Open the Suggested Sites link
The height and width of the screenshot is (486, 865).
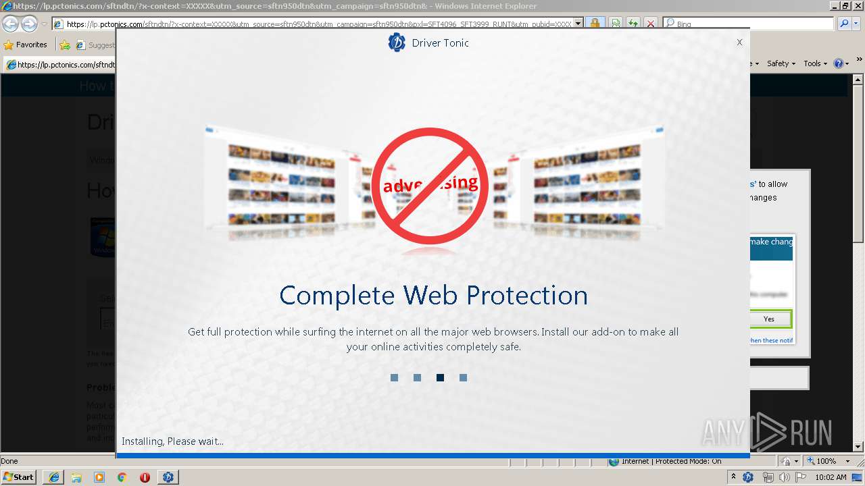tap(95, 45)
